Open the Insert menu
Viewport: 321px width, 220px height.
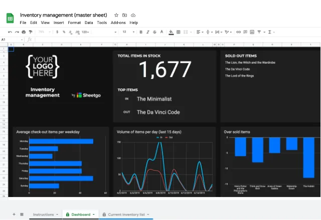pyautogui.click(x=59, y=22)
